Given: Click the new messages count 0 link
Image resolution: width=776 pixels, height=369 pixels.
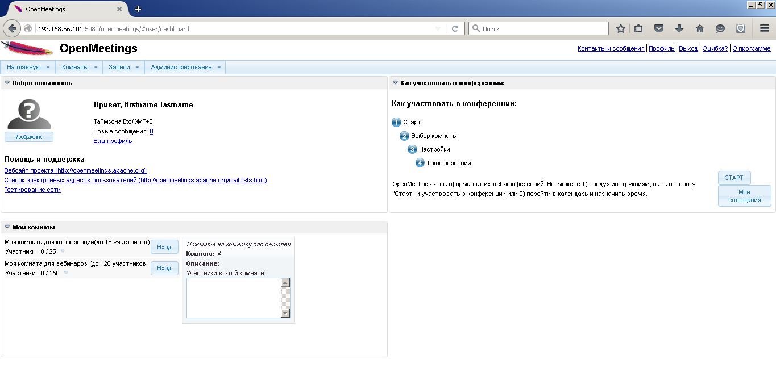Looking at the screenshot, I should (x=152, y=131).
